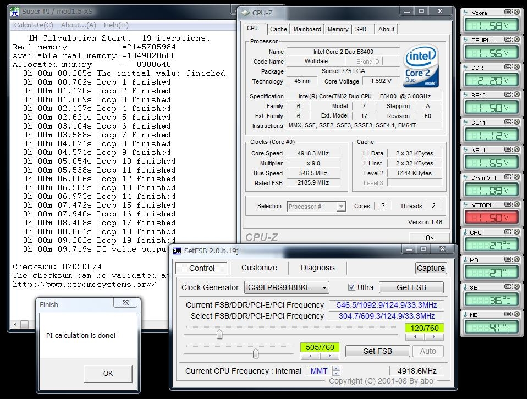This screenshot has height=400, width=528.
Task: Click settings icon on Vcore gadget
Action: click(508, 12)
